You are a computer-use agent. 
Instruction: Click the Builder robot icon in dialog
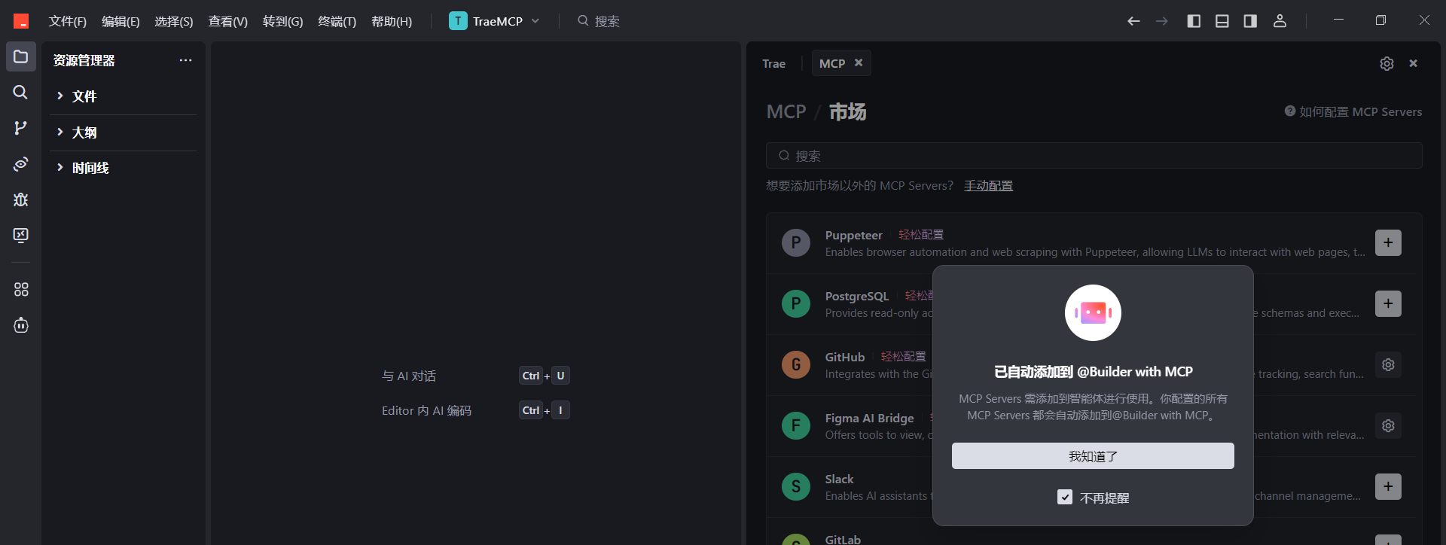pos(1093,312)
